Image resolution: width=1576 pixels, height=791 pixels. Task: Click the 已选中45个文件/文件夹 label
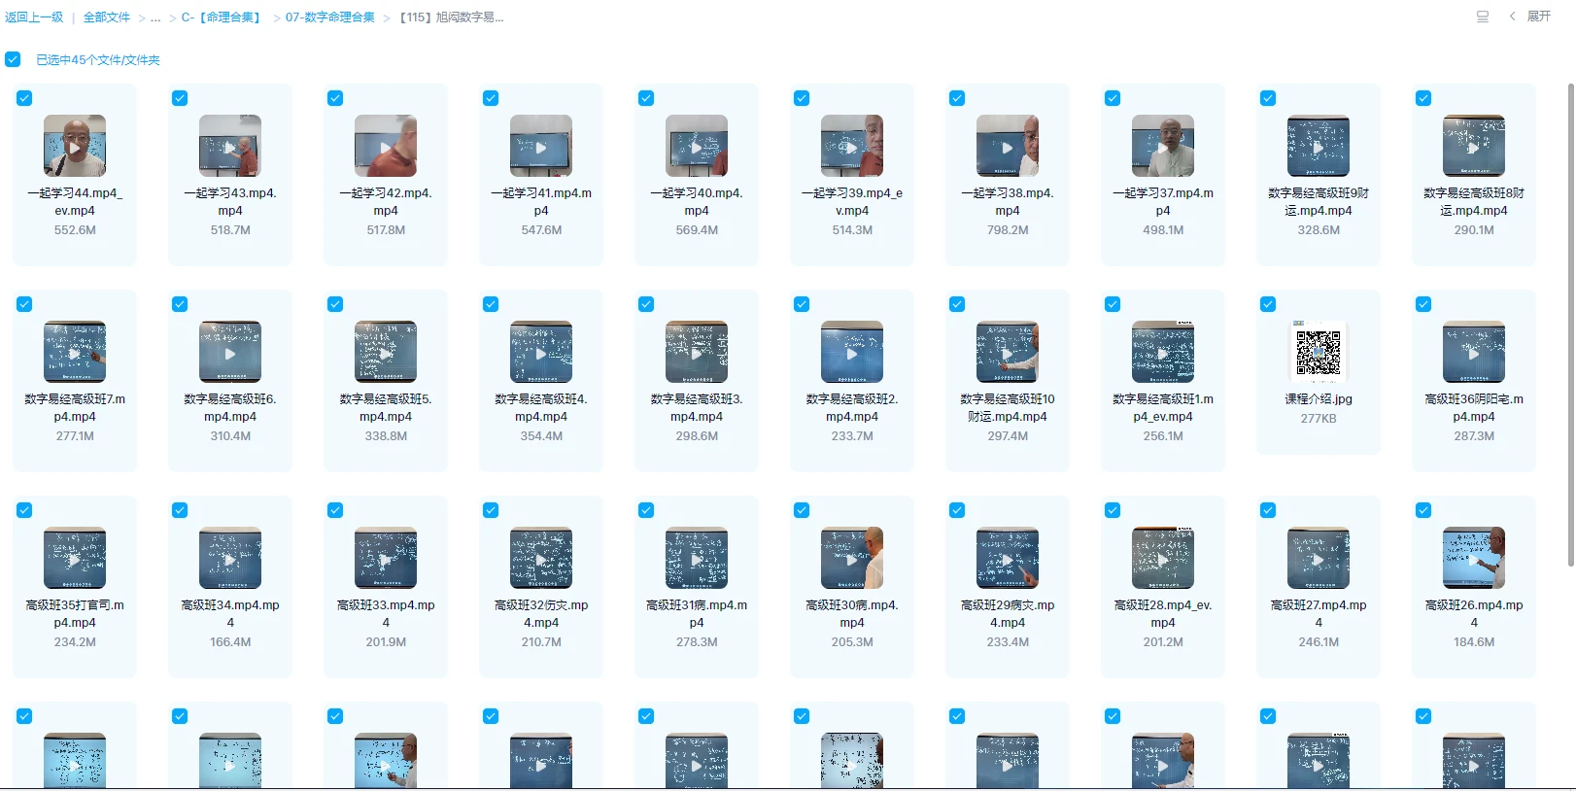98,60
